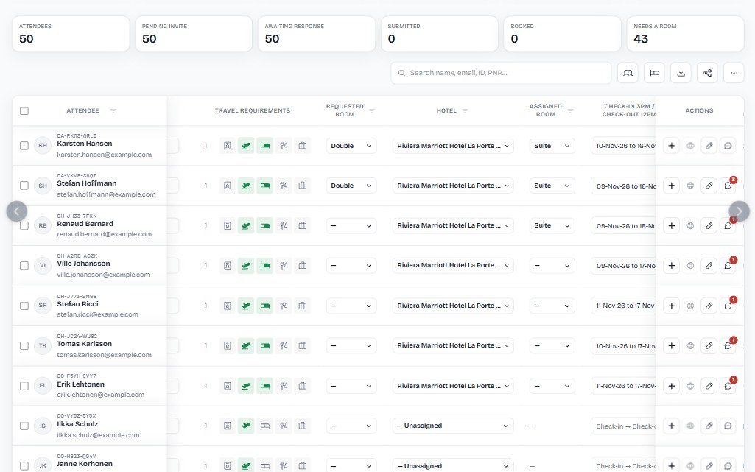This screenshot has width=755, height=472.
Task: Open the attendees group view icon
Action: pyautogui.click(x=628, y=73)
